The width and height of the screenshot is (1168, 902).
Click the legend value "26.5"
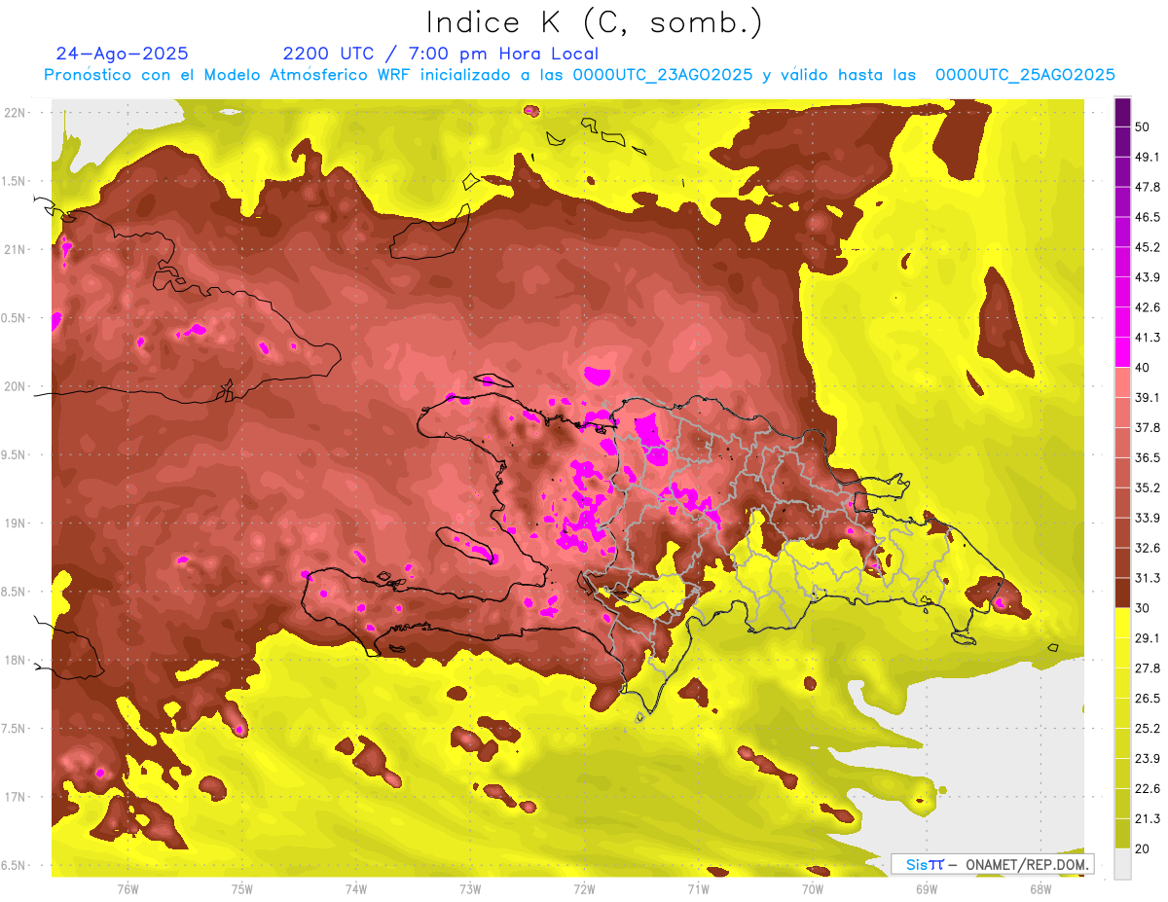pos(1148,699)
